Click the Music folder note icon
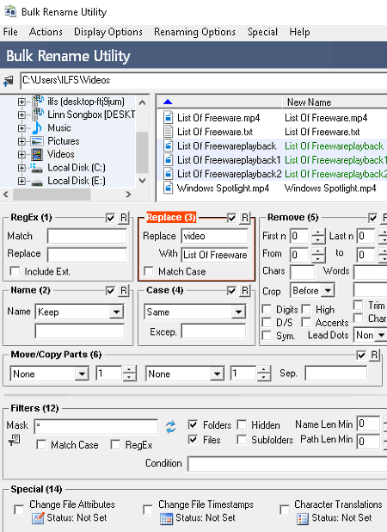Image resolution: width=387 pixels, height=532 pixels. [x=37, y=128]
